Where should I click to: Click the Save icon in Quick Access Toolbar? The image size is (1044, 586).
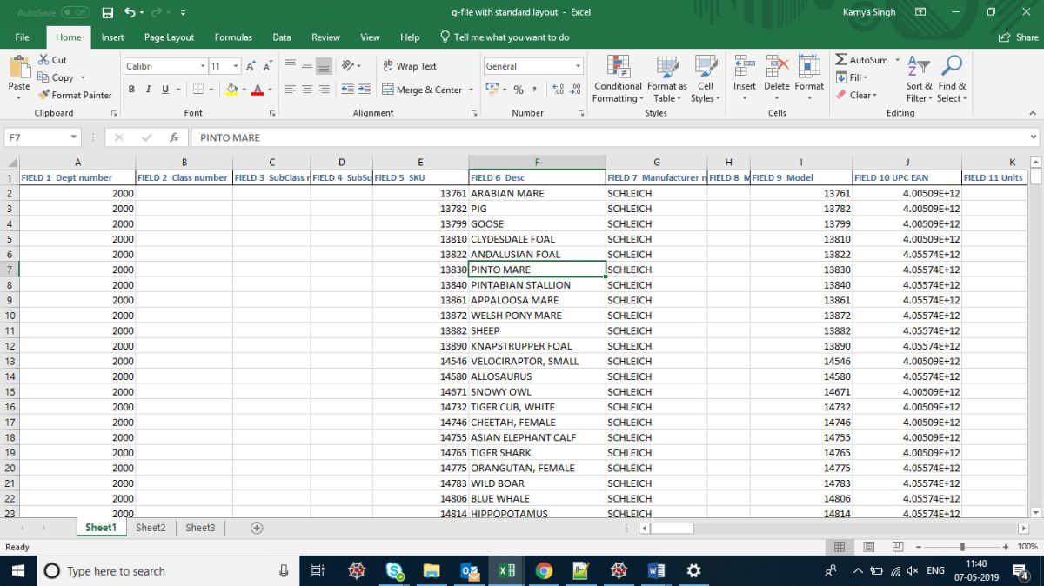[x=108, y=12]
